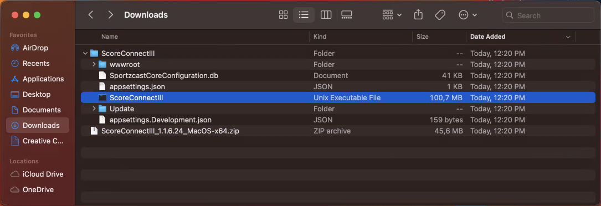Open Applications in sidebar

[x=38, y=79]
